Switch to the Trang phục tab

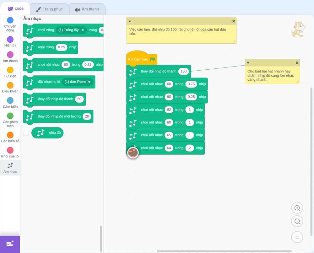click(49, 9)
